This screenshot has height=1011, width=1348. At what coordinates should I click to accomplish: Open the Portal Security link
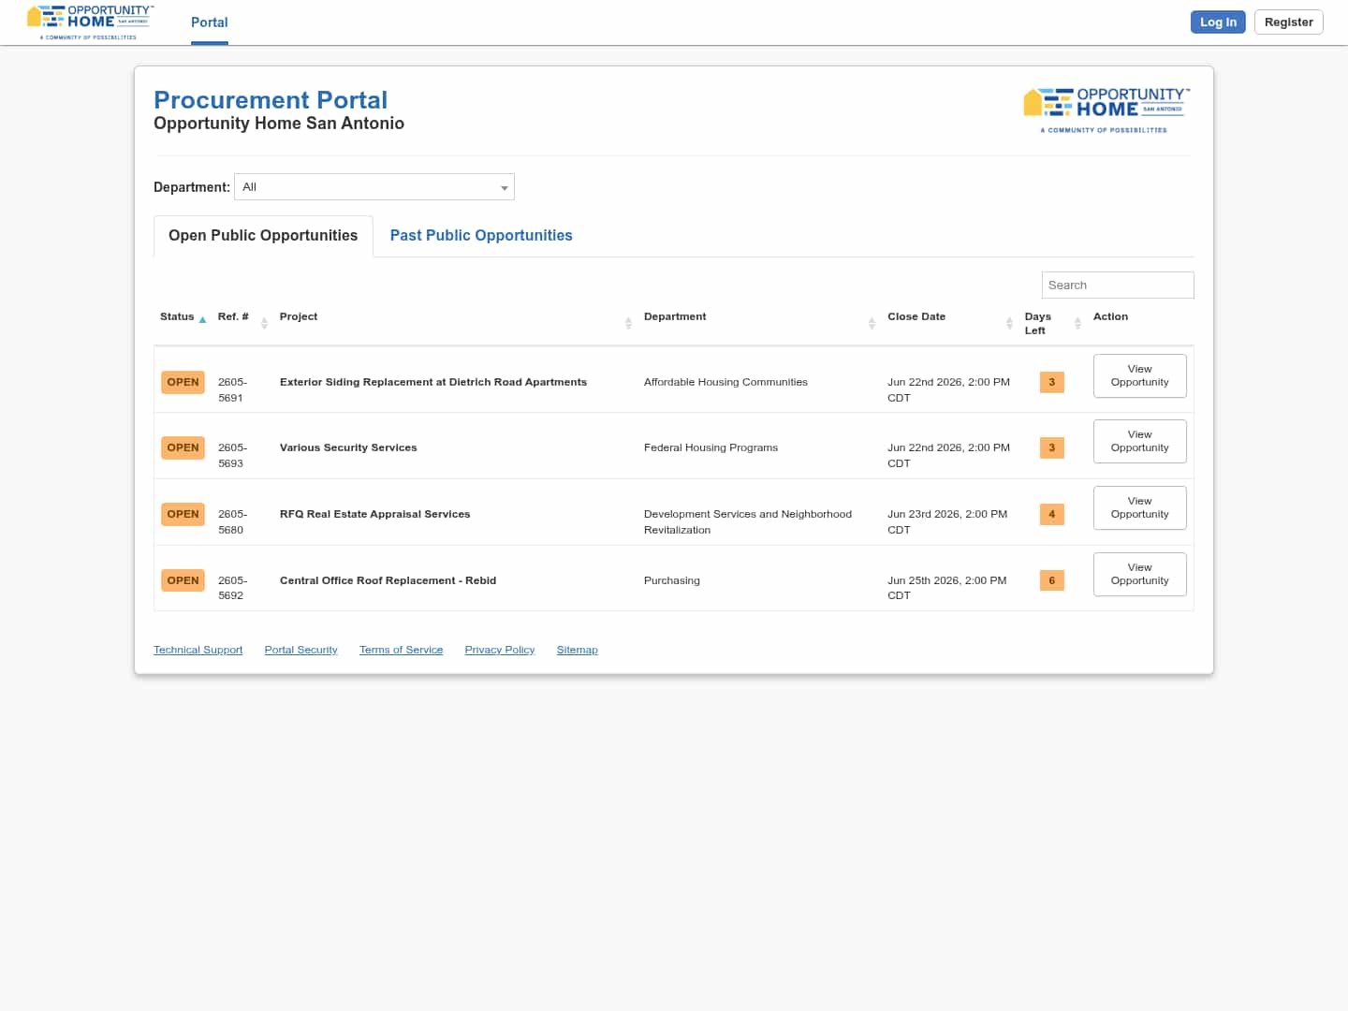click(300, 650)
